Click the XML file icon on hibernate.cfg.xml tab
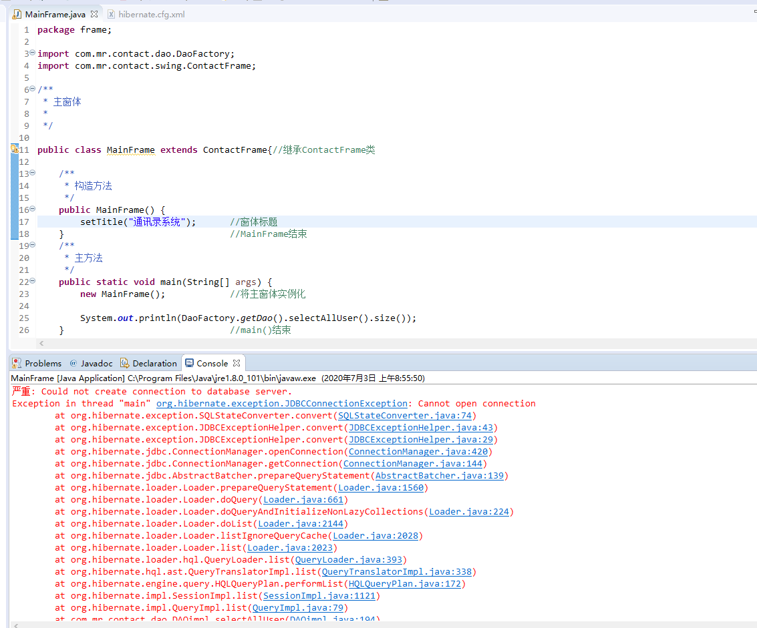Viewport: 757px width, 628px height. click(111, 14)
